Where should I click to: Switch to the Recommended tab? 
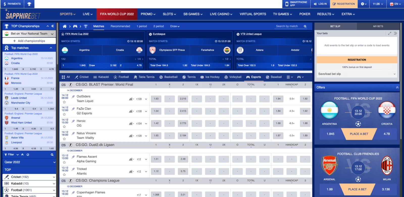120,26
